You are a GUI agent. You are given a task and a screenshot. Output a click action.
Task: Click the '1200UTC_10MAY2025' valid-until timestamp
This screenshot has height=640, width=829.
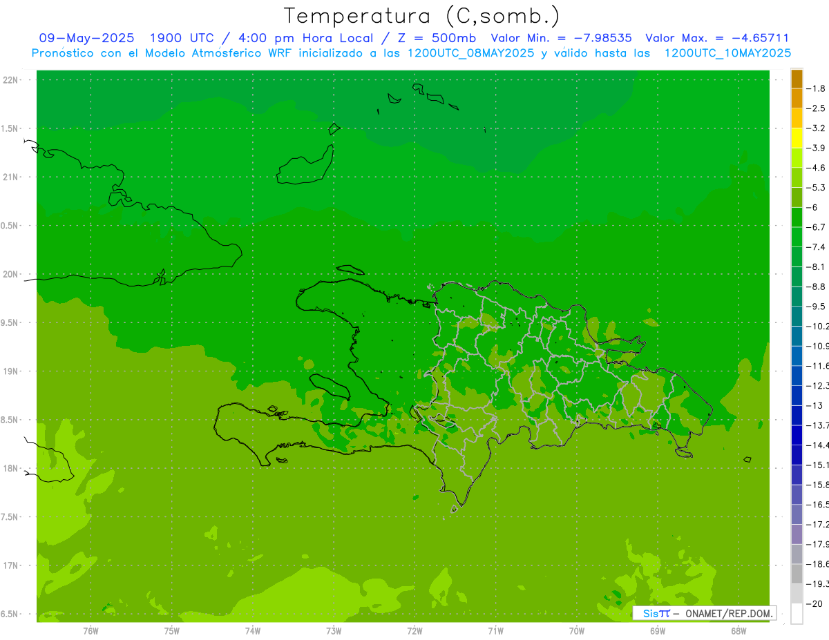727,53
